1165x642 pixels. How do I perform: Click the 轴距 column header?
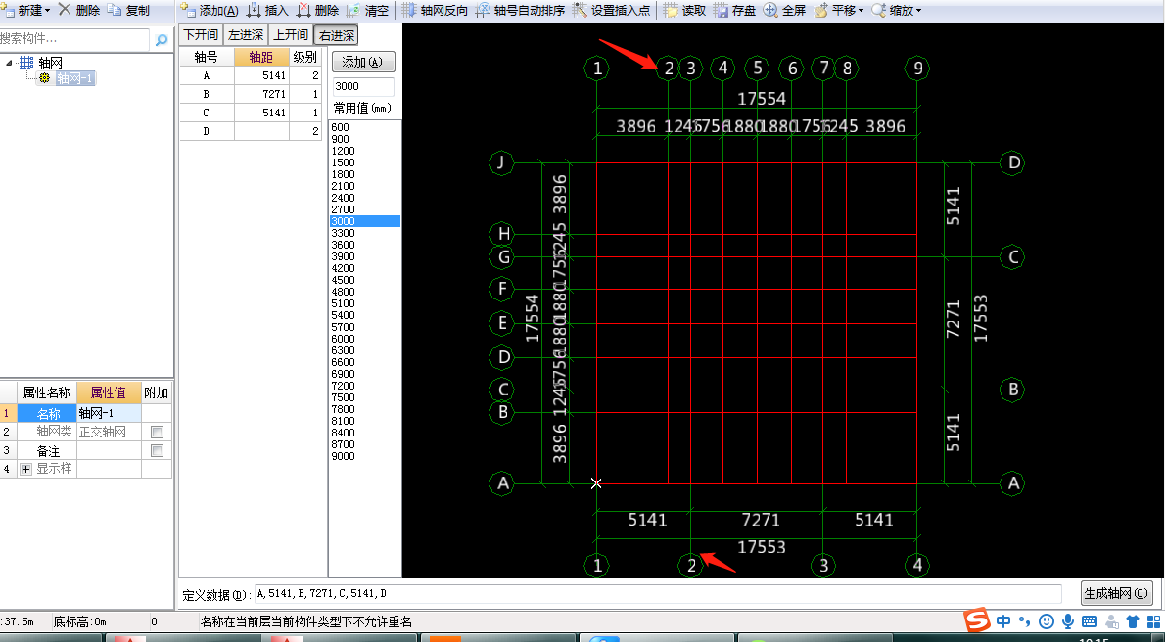tap(261, 57)
